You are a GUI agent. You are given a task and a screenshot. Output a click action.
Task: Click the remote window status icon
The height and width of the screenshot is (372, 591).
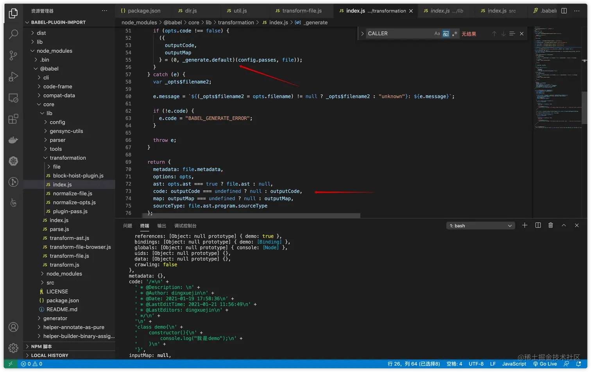point(11,364)
